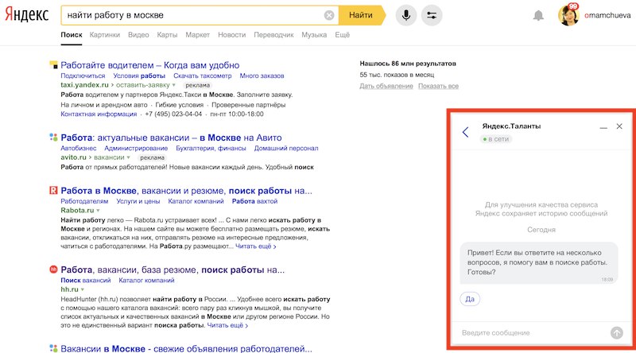The width and height of the screenshot is (636, 353).
Task: Open the Ещё menu in search tabs
Action: tap(343, 35)
